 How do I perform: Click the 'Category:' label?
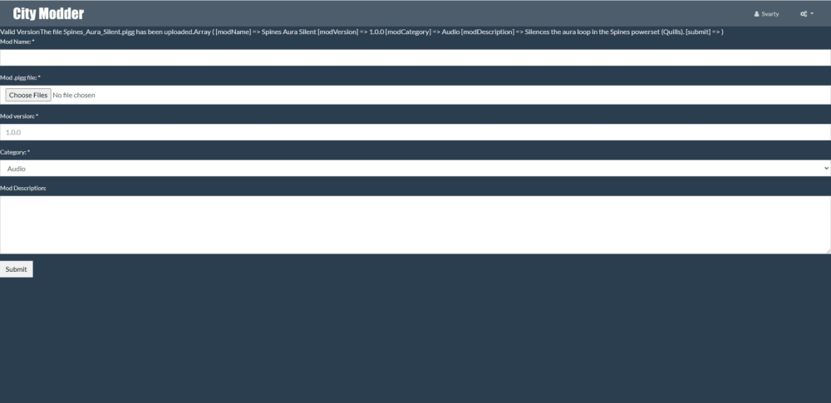(x=15, y=152)
